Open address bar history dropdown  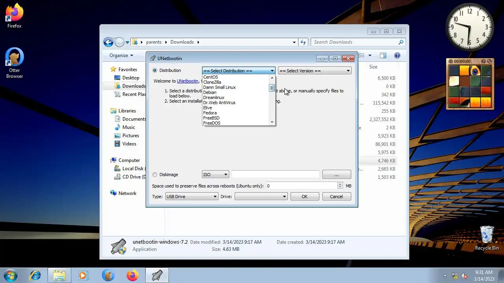pyautogui.click(x=294, y=42)
